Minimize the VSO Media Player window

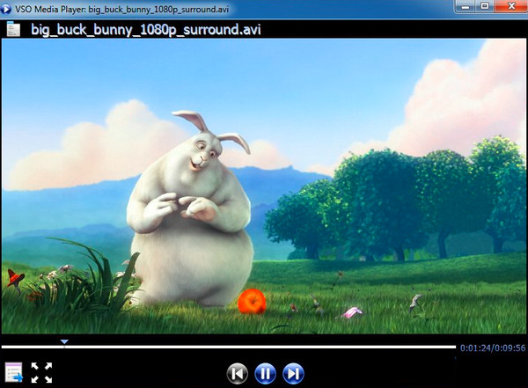(466, 6)
